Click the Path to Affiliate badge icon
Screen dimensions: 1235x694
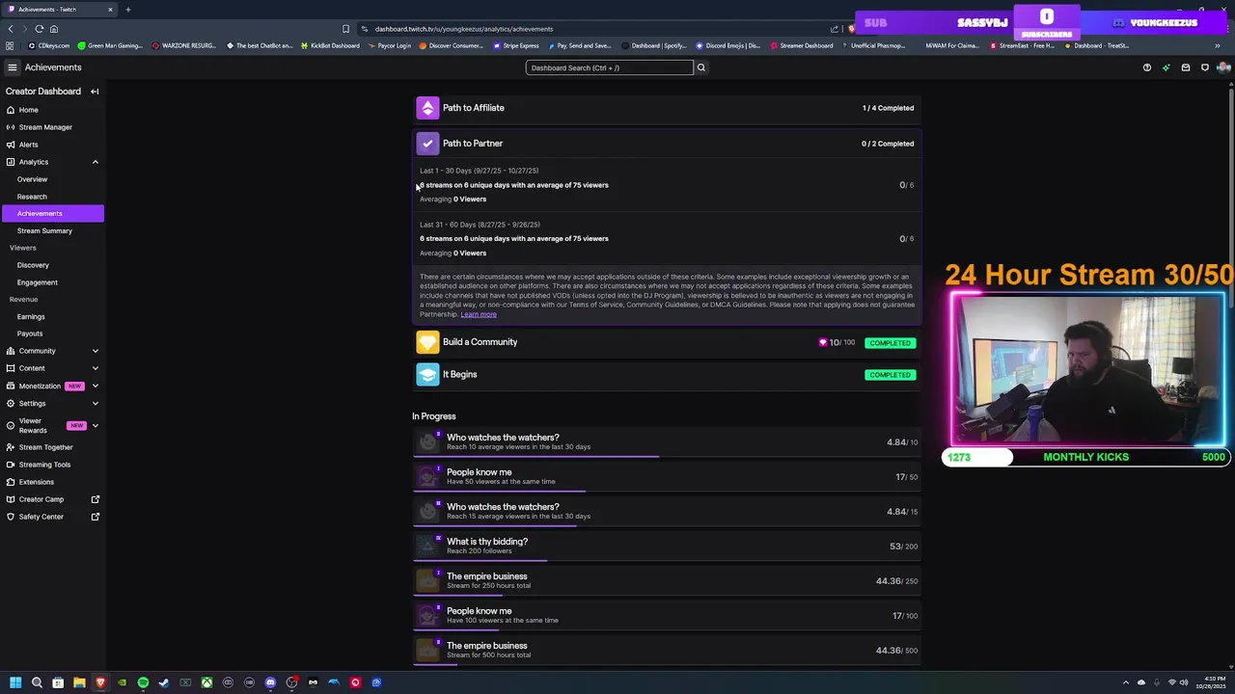click(x=427, y=108)
